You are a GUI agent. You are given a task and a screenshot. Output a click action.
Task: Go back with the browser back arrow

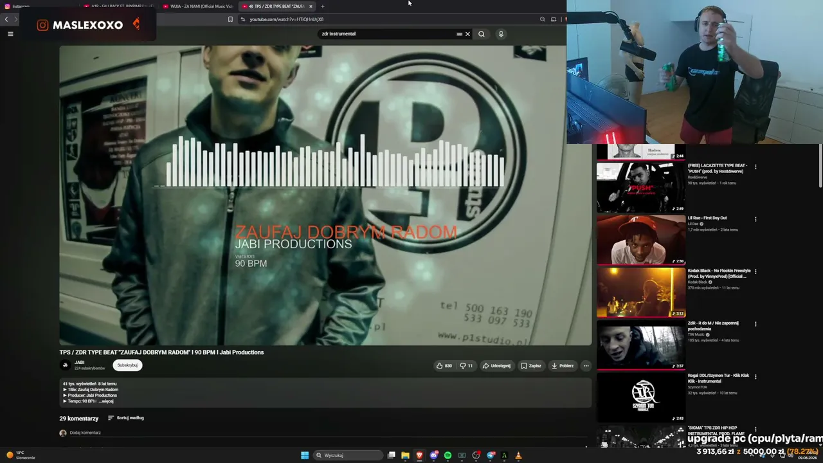point(6,19)
